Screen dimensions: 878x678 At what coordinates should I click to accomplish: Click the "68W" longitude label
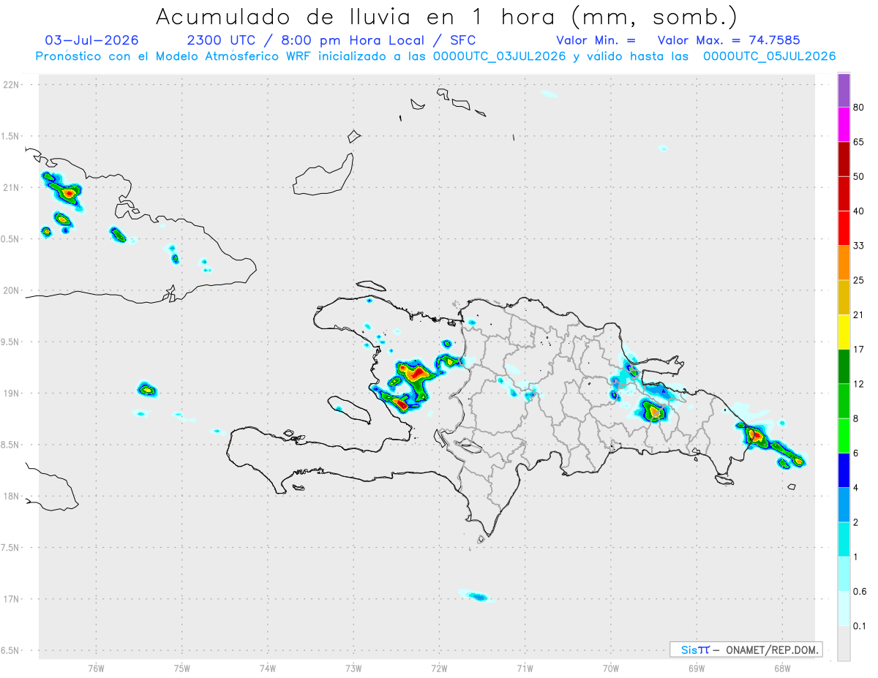[782, 668]
